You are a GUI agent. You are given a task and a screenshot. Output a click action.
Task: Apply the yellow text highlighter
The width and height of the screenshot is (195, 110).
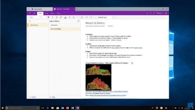pos(61,17)
